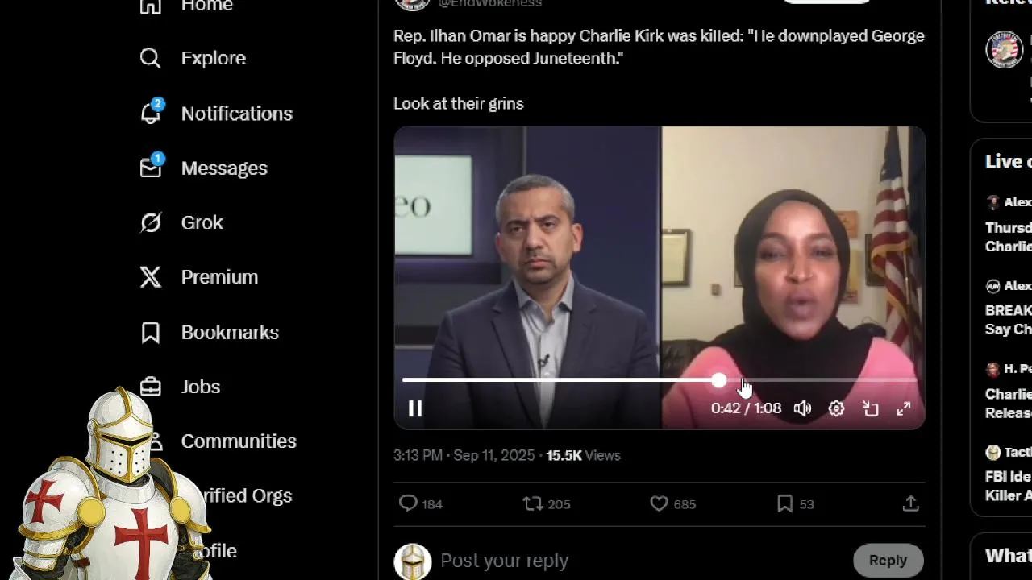Screen dimensions: 1032x580
Task: Open Explore from the sidebar
Action: (x=193, y=58)
